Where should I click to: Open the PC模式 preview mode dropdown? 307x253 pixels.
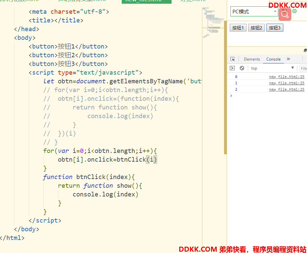pos(254,12)
